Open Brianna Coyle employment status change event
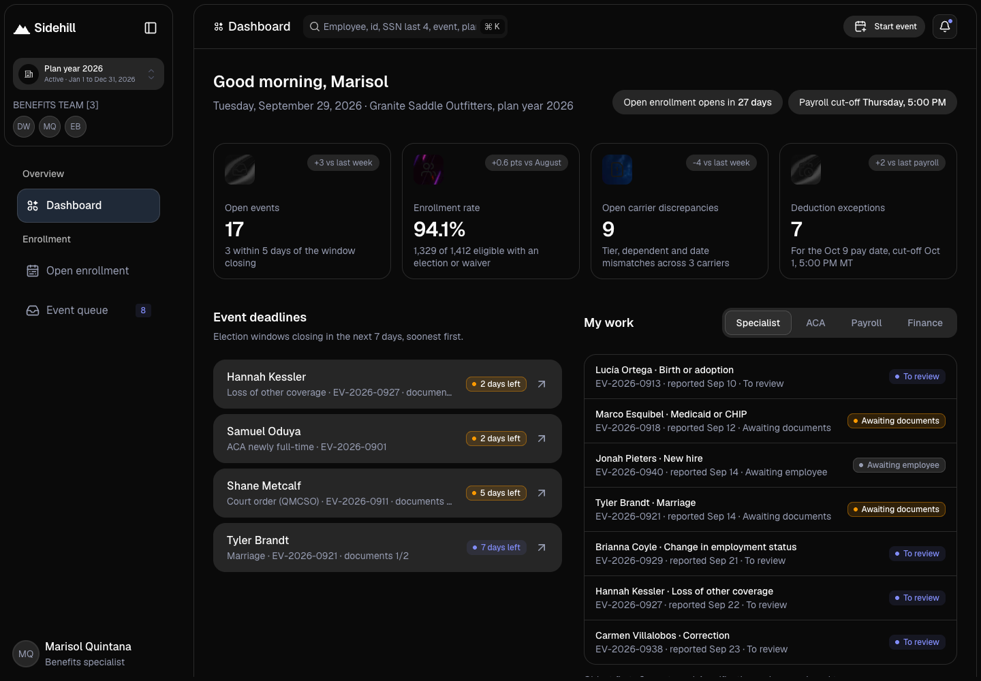Image resolution: width=981 pixels, height=681 pixels. pos(770,554)
